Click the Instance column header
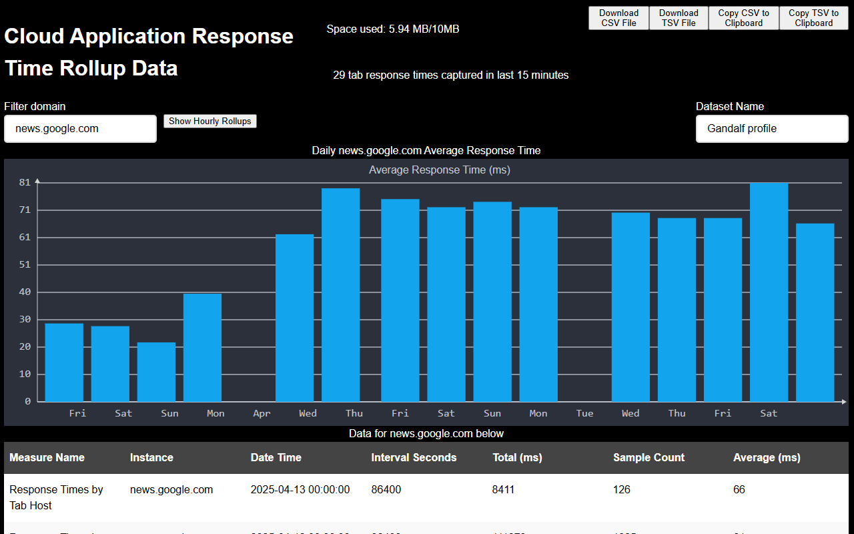 tap(151, 458)
